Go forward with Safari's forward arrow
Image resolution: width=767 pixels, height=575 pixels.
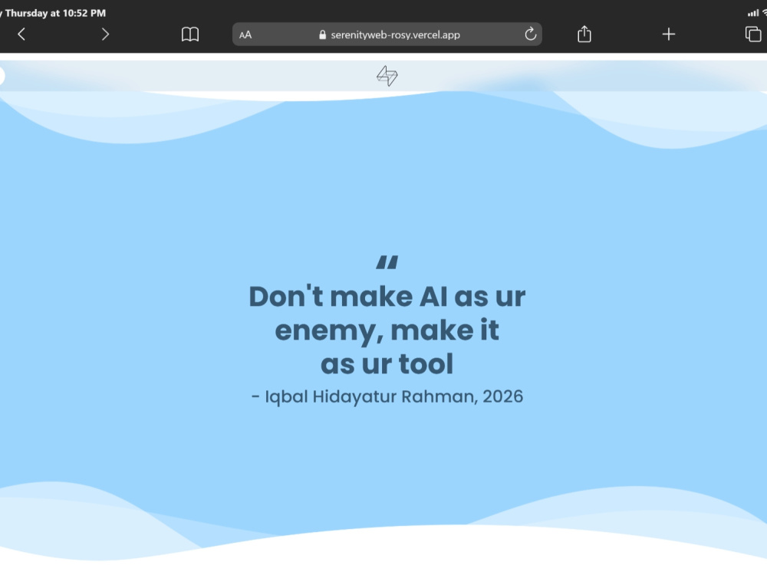(105, 34)
